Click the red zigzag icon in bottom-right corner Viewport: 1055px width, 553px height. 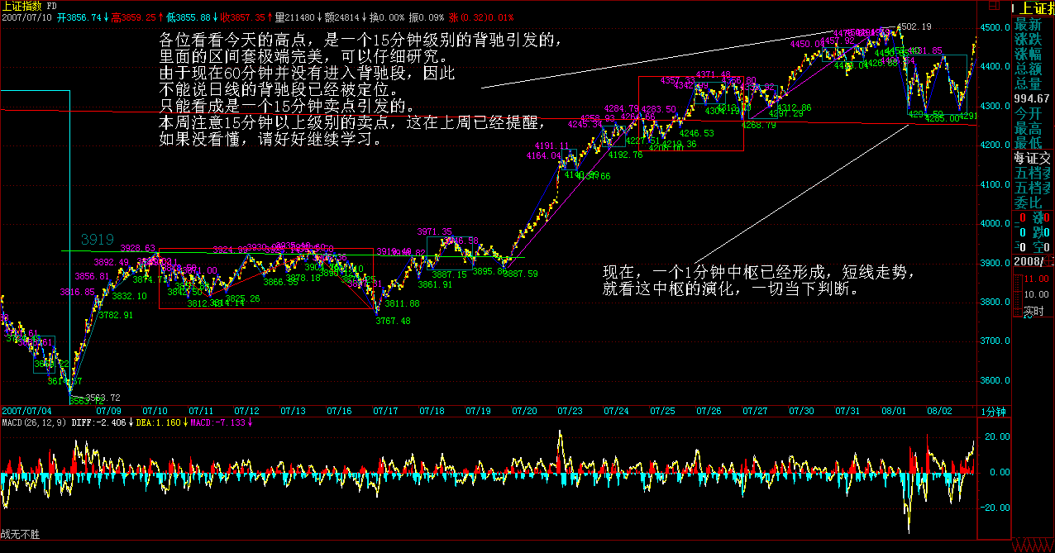click(1033, 545)
